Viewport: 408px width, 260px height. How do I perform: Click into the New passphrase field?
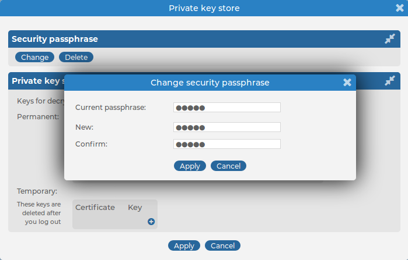pyautogui.click(x=226, y=127)
